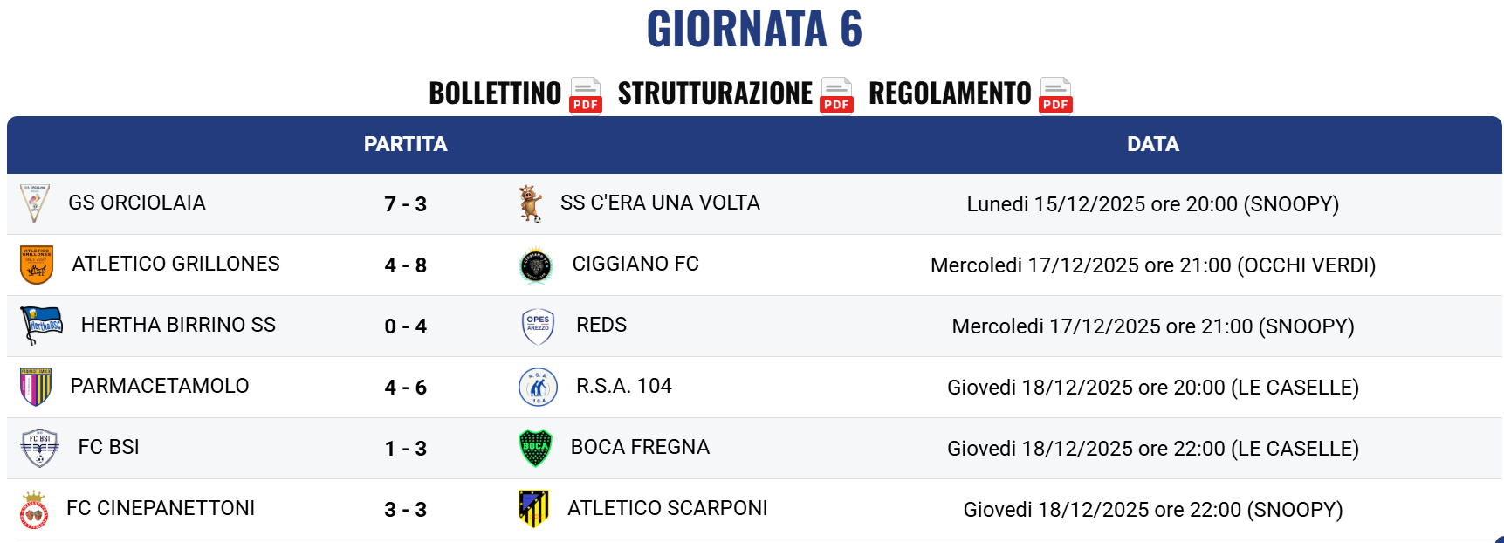Click the PARTITA column header

pyautogui.click(x=405, y=144)
